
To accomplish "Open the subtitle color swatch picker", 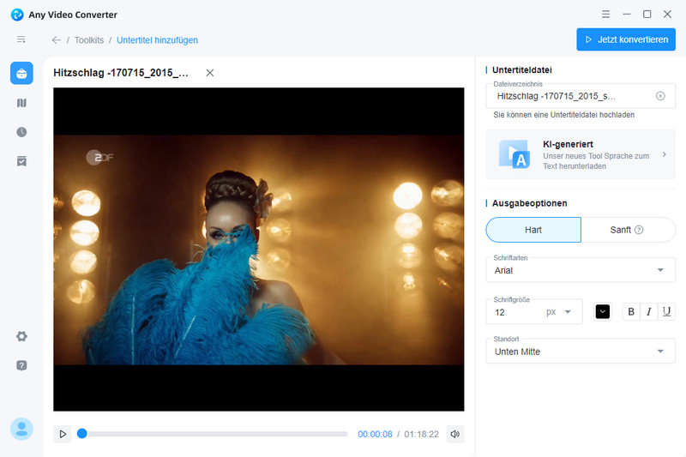I will [x=603, y=312].
